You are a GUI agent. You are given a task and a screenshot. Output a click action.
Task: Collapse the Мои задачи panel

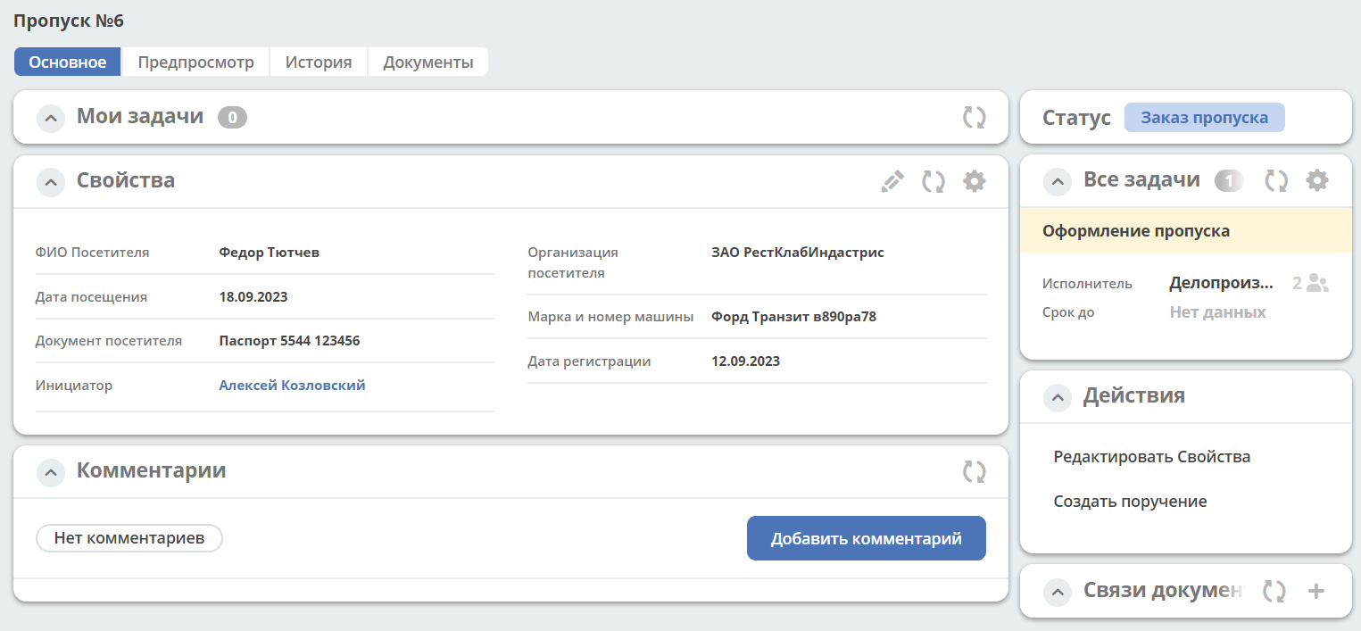[x=51, y=118]
